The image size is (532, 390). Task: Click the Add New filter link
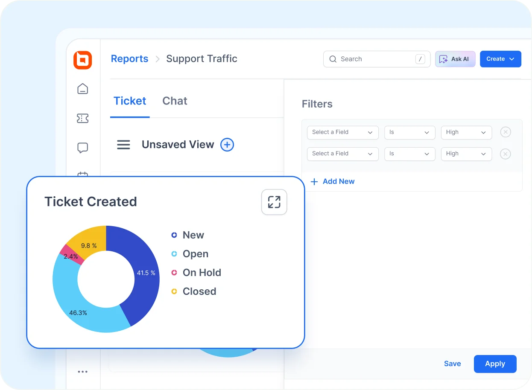pos(333,181)
